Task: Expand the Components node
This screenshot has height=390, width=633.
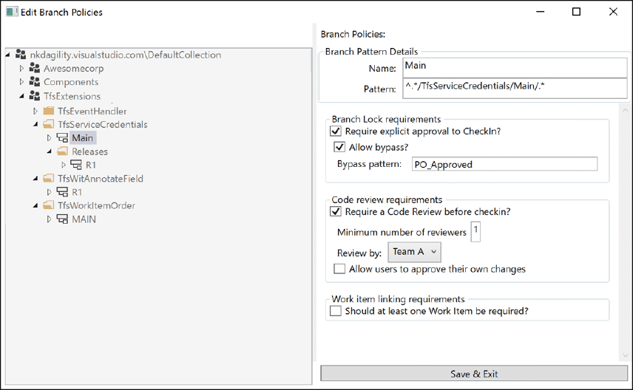Action: tap(21, 82)
